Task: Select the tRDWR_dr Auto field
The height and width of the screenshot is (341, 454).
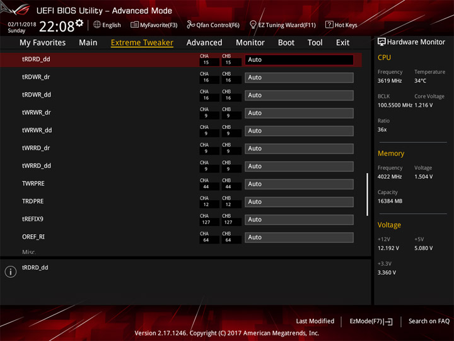Action: (299, 78)
